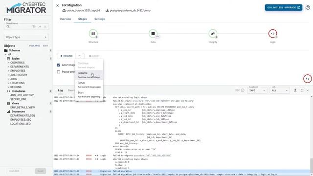Select LOCATIONS_SEQ sequence
This screenshot has height=176, width=313.
click(x=21, y=124)
